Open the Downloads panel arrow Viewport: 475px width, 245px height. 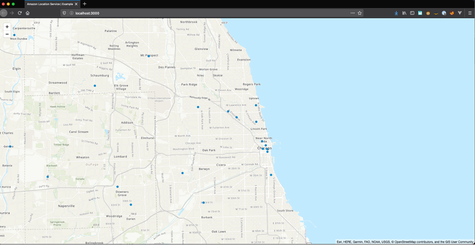pyautogui.click(x=396, y=13)
